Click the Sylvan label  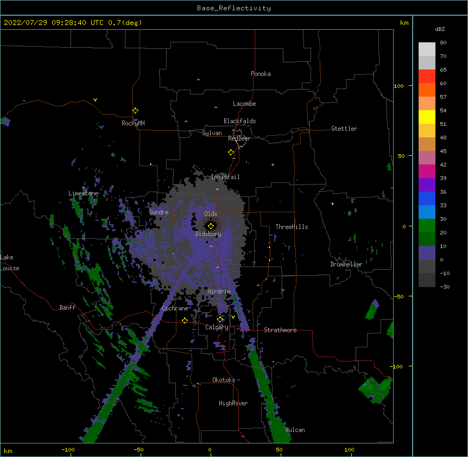(212, 133)
